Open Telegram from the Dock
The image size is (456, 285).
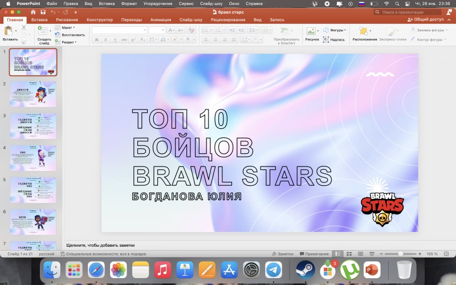pos(274,270)
